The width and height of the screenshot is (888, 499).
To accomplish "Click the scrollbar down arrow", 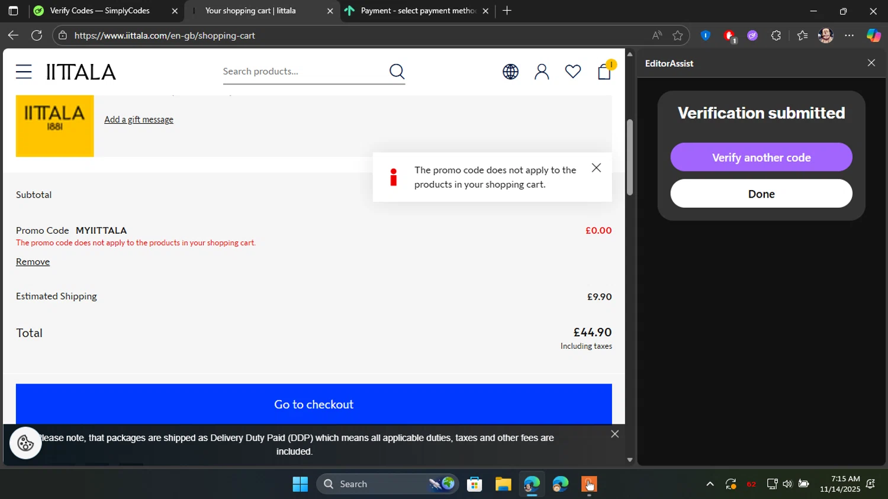I will [x=629, y=459].
